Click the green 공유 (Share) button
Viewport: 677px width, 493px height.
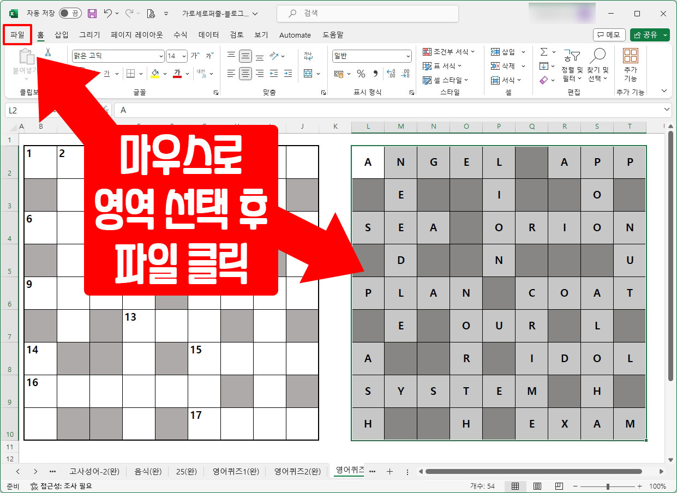(x=649, y=34)
